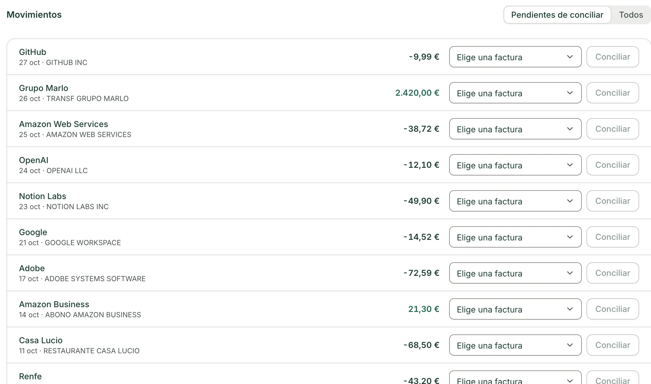Reconcile the Notion Labs movement

pos(613,201)
